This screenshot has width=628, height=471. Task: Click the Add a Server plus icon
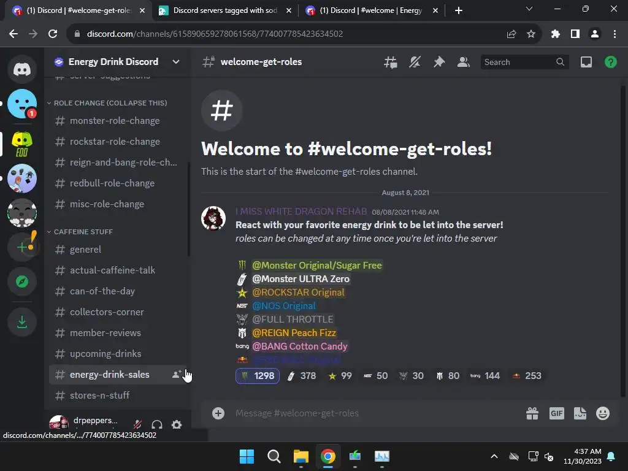point(22,247)
